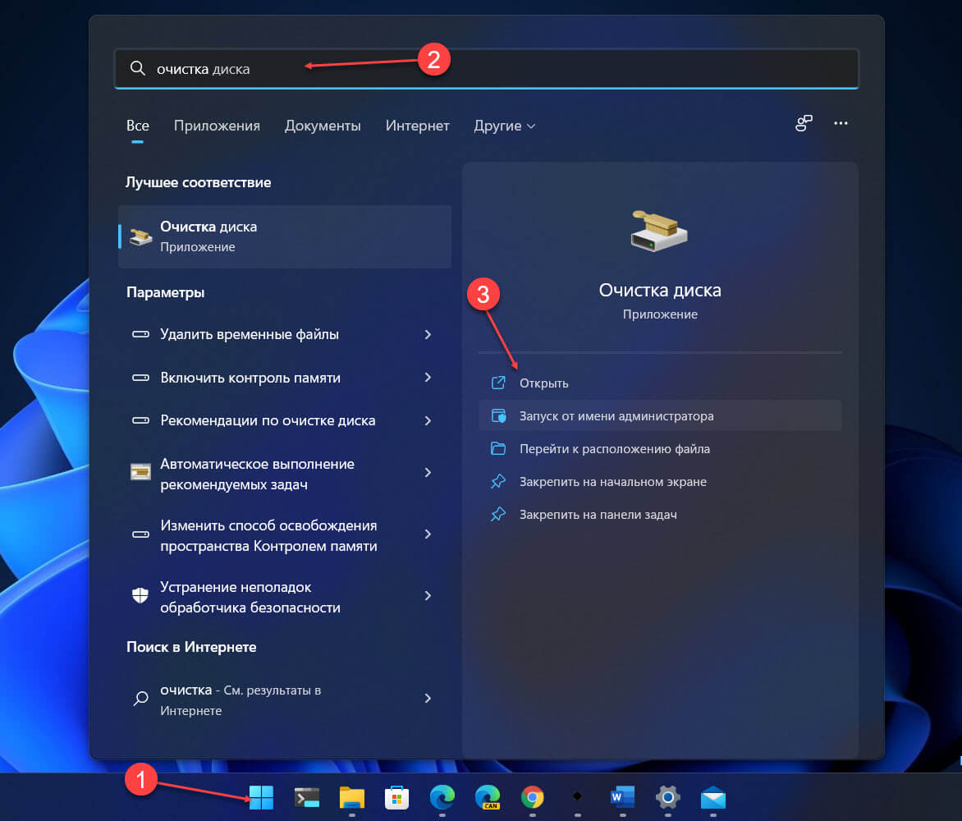Screen dimensions: 962x821
Task: Expand arrow for web search очистка
Action: click(428, 699)
